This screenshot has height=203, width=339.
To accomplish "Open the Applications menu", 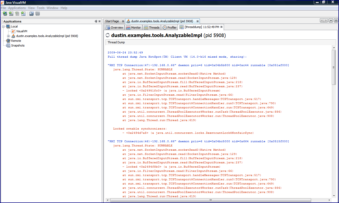I will [17, 8].
